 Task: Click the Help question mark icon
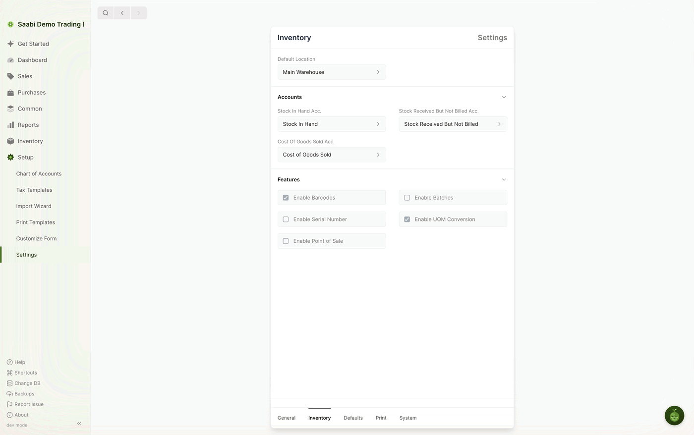click(x=9, y=362)
